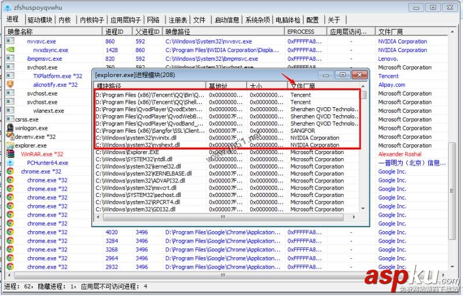Switch to the 内核 tab
Image resolution: width=463 pixels, height=296 pixels.
(65, 20)
